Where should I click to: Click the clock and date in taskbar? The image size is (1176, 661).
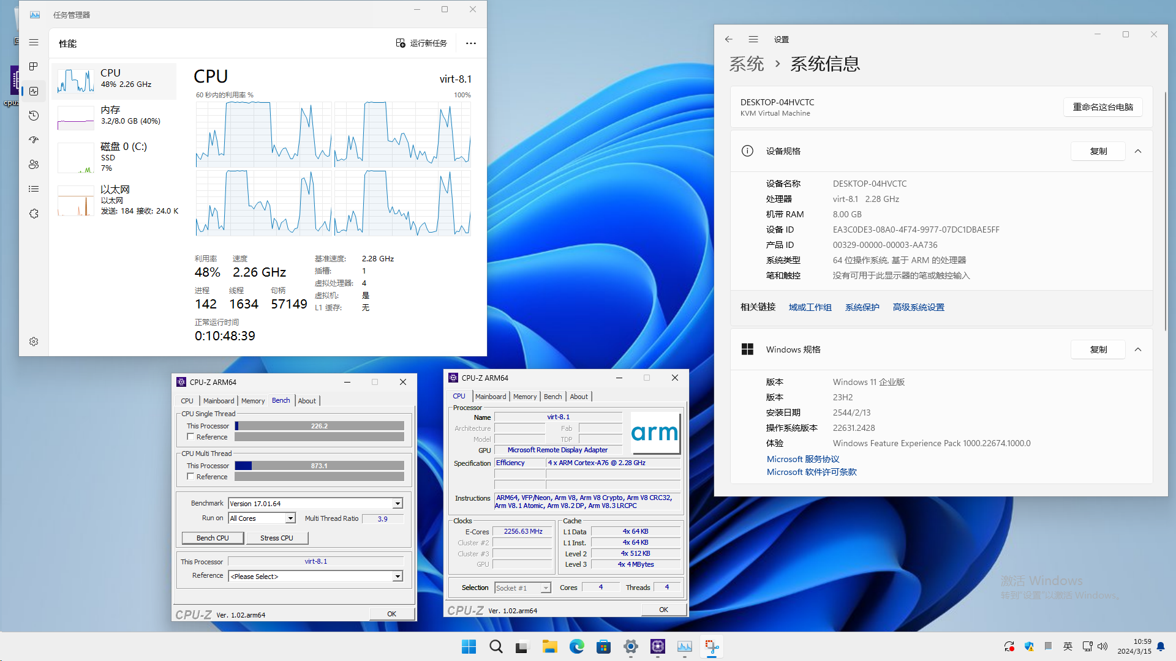coord(1134,646)
